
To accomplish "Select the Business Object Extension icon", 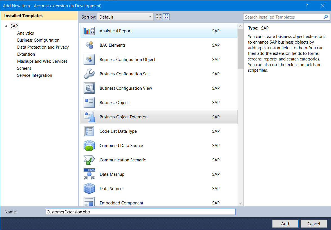I will [89, 117].
